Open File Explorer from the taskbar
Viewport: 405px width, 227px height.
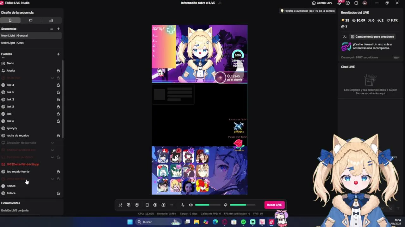coord(196,222)
